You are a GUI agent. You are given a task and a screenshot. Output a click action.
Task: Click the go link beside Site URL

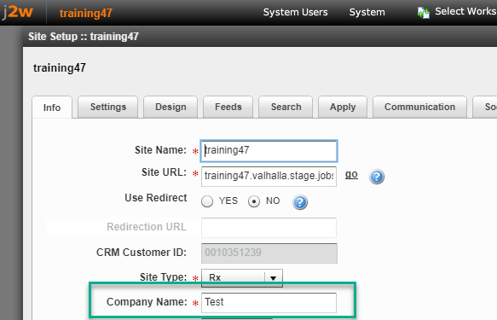(x=351, y=174)
